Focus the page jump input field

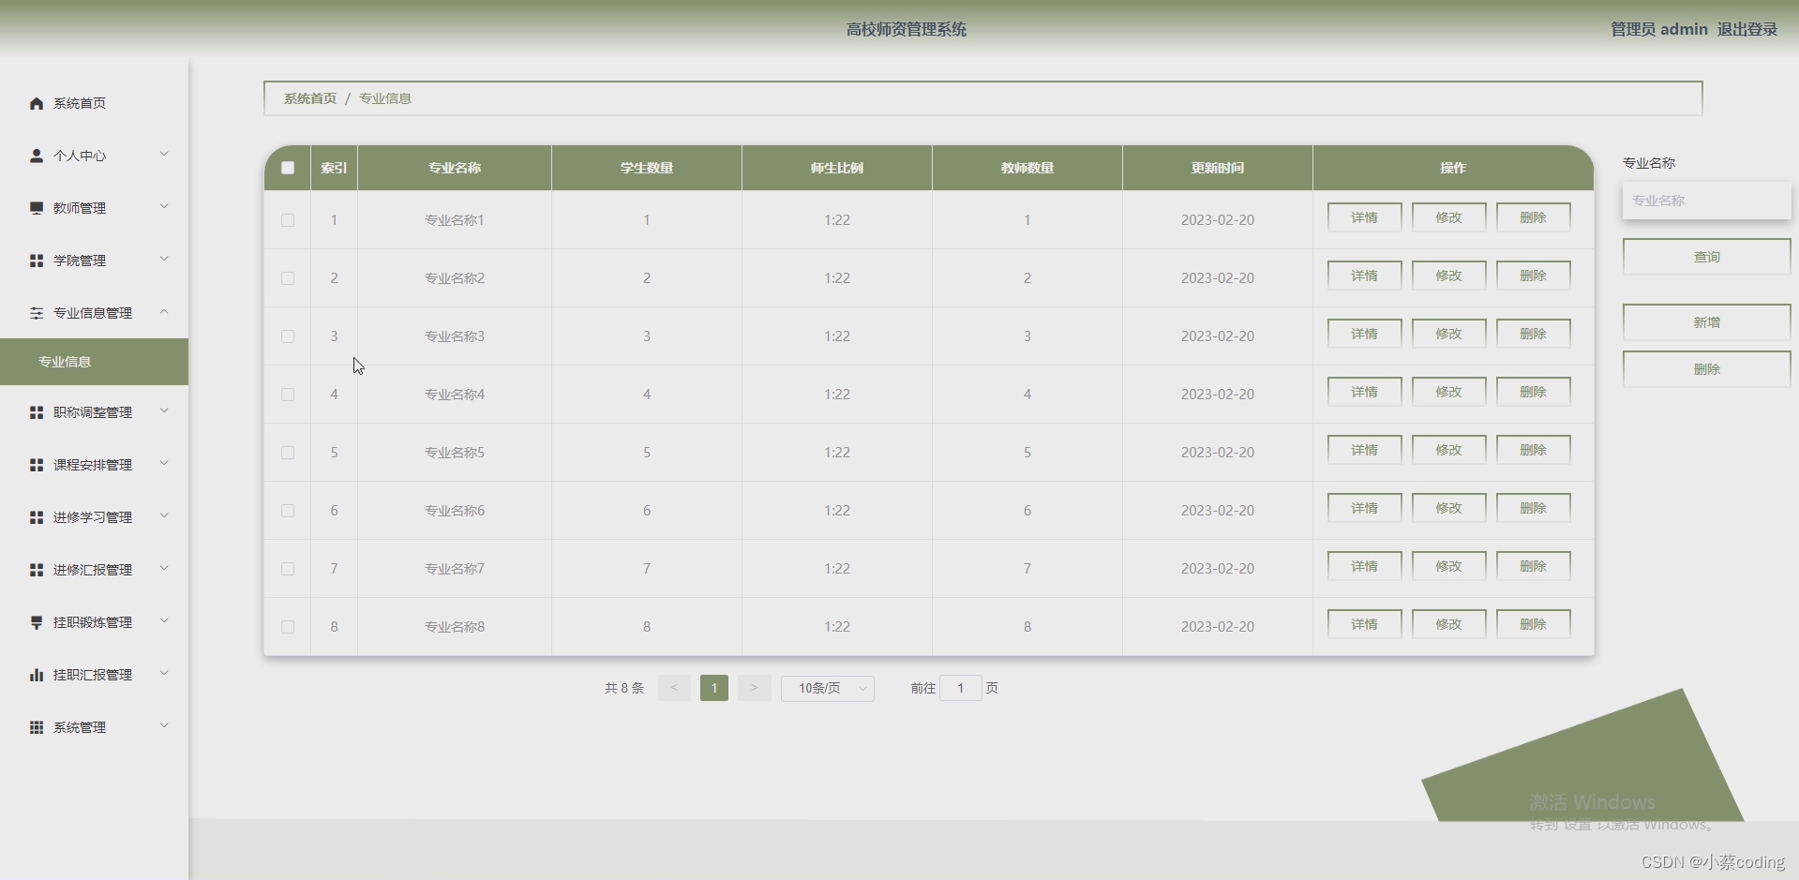tap(960, 688)
